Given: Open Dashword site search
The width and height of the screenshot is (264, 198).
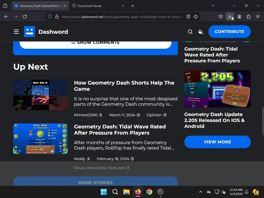Looking at the screenshot, I should [190, 32].
